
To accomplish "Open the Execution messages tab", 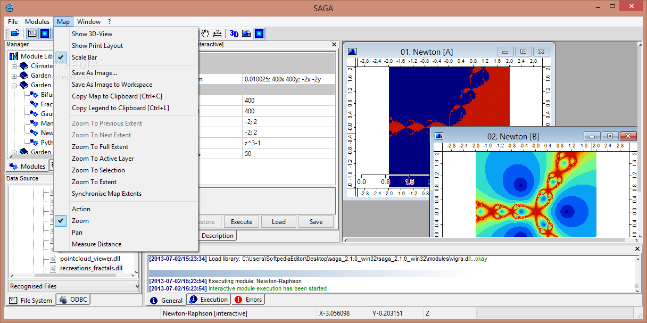I will [208, 300].
